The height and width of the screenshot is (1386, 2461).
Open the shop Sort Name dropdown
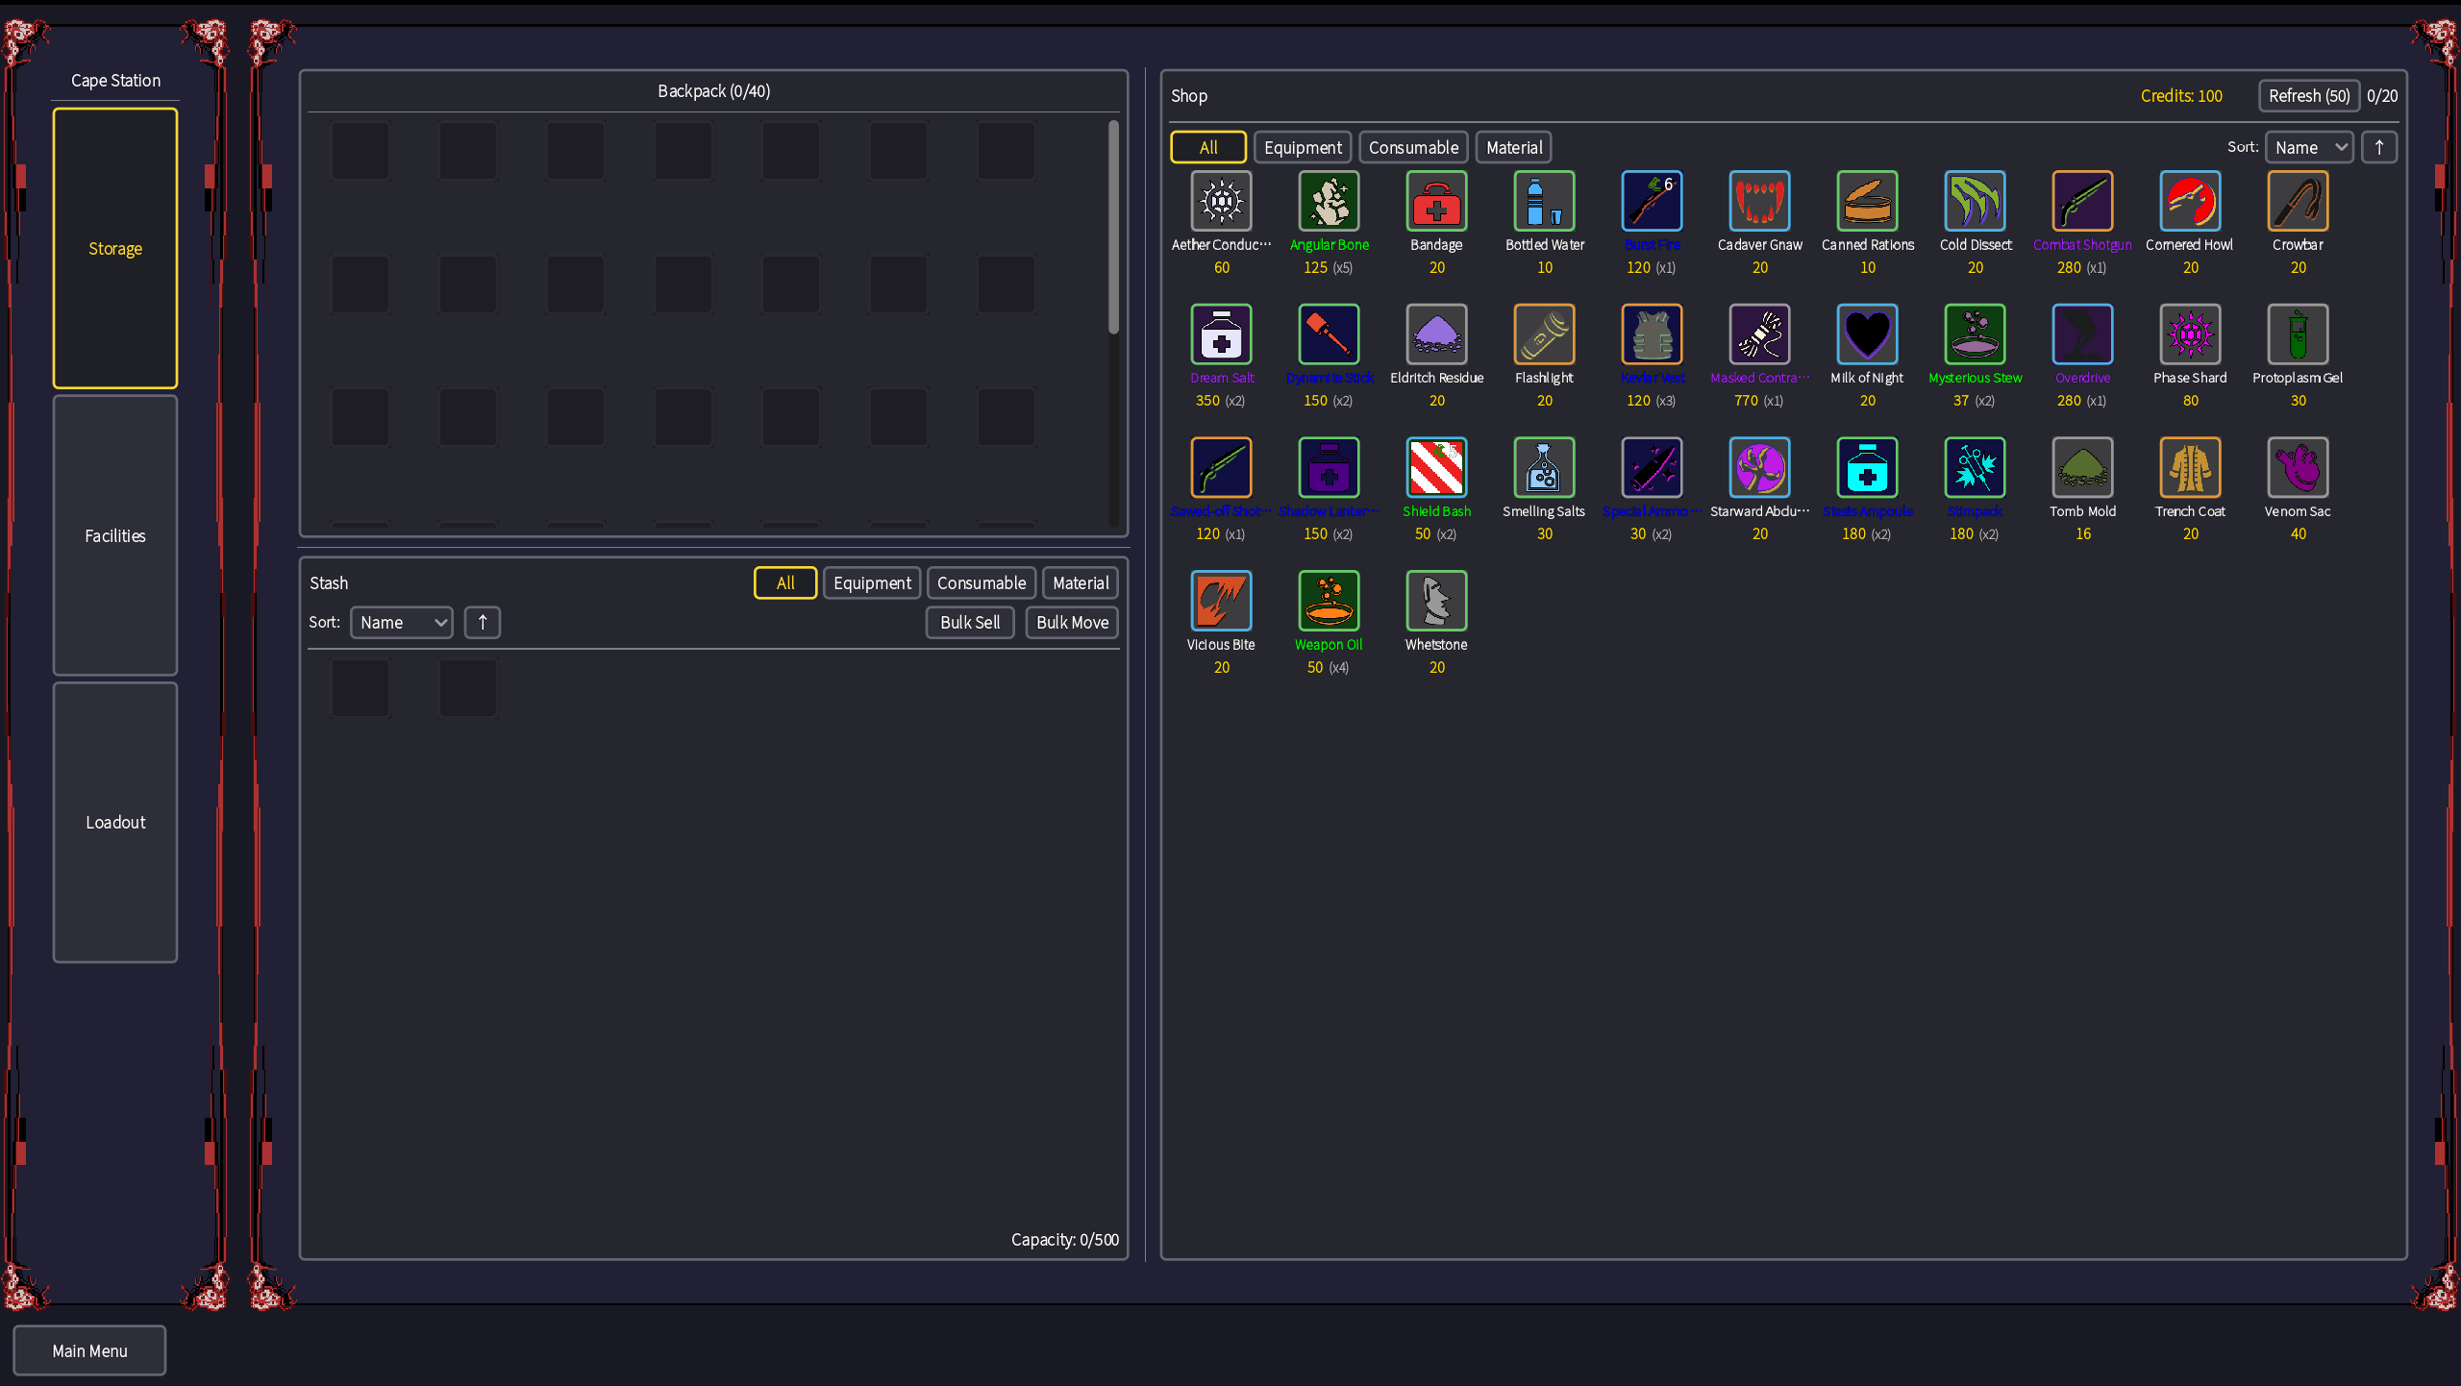click(x=2309, y=147)
